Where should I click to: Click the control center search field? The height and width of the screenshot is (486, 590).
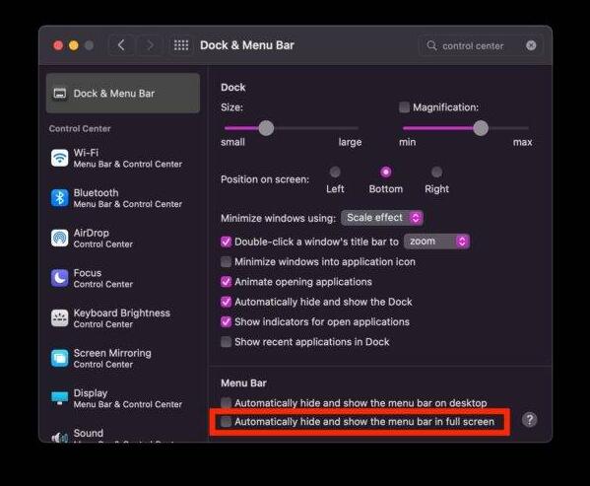click(x=481, y=45)
